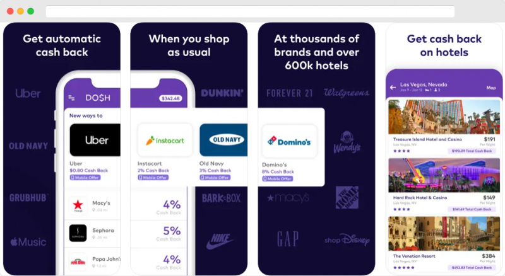Open the Hard Rock Hotel & Casino photo
This screenshot has height=276, width=505.
tap(444, 175)
